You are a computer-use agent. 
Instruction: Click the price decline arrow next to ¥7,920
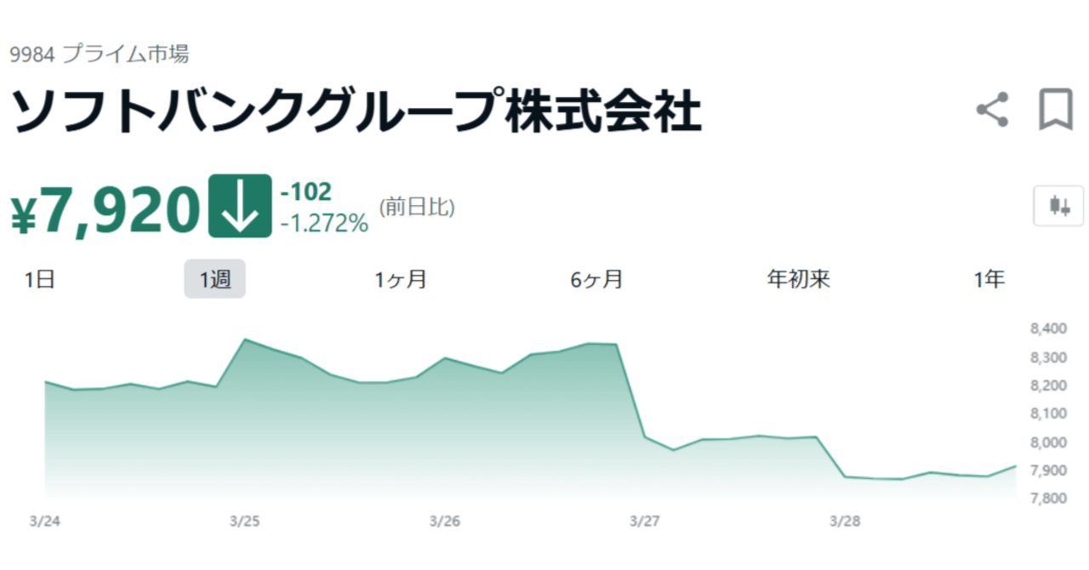tap(239, 207)
